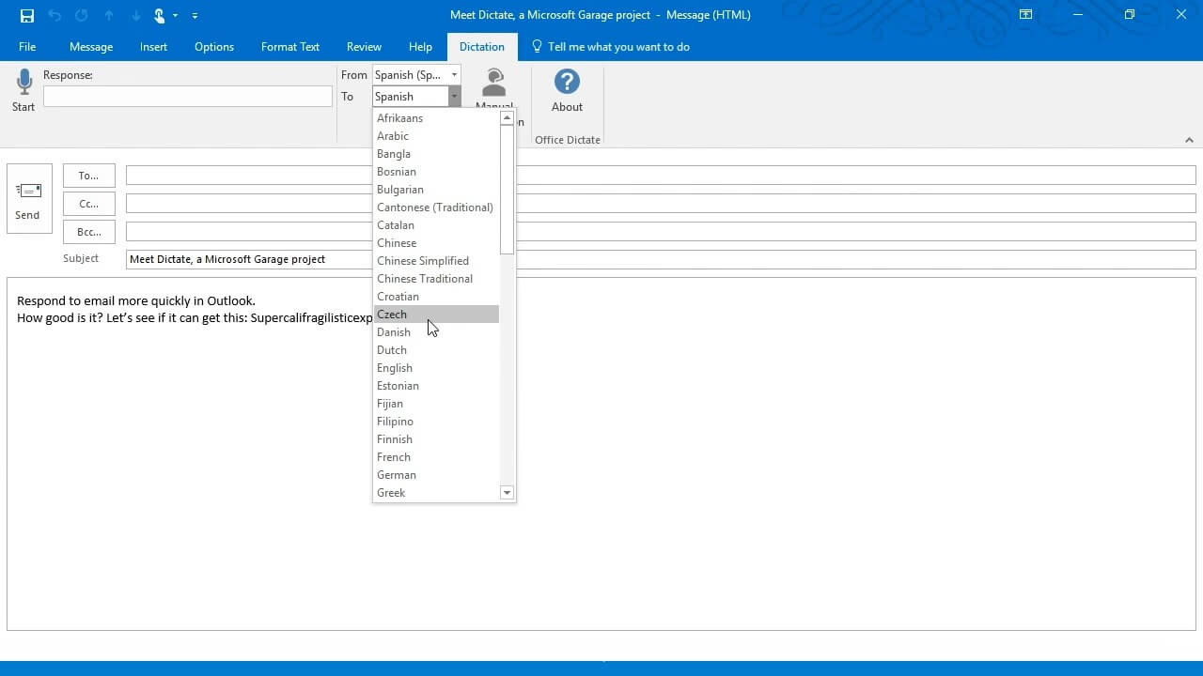Pick Chinese Traditional option
Image resolution: width=1203 pixels, height=676 pixels.
click(436, 279)
